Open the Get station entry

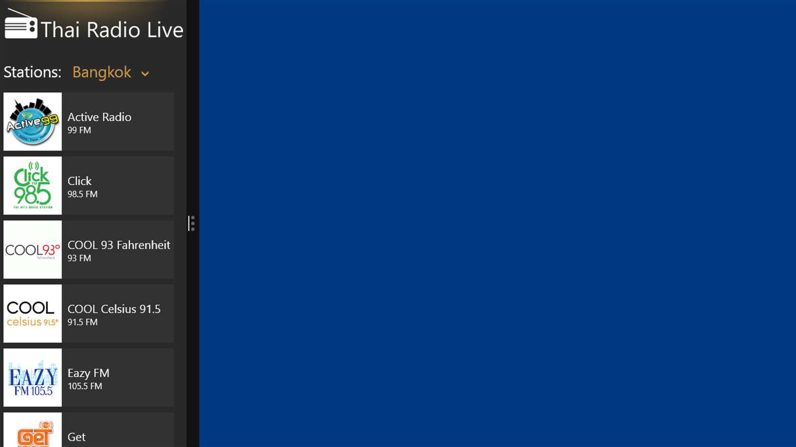pos(88,430)
